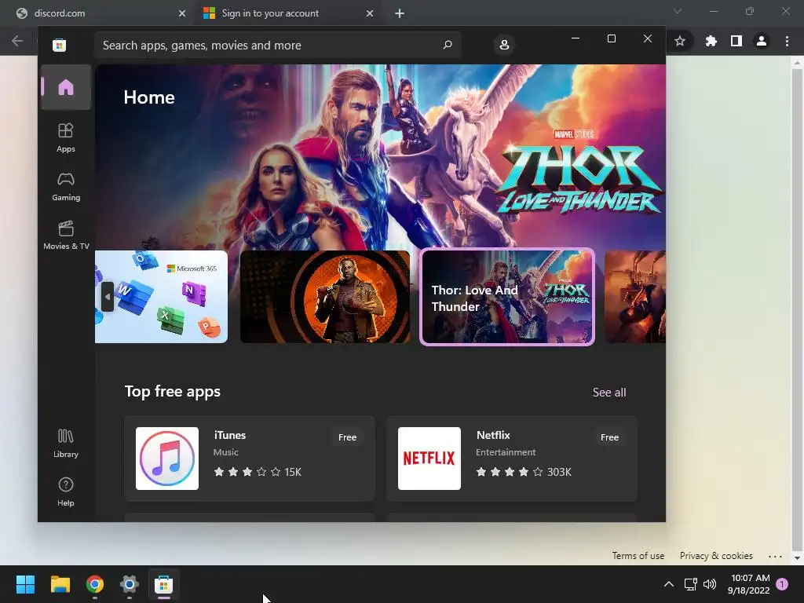
Task: Open Google Chrome from taskbar
Action: coord(95,584)
